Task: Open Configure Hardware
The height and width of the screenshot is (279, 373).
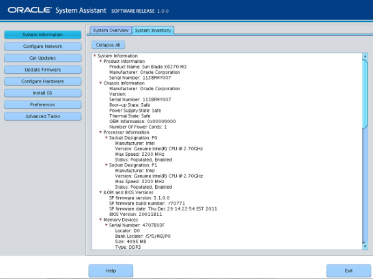Action: (x=42, y=81)
